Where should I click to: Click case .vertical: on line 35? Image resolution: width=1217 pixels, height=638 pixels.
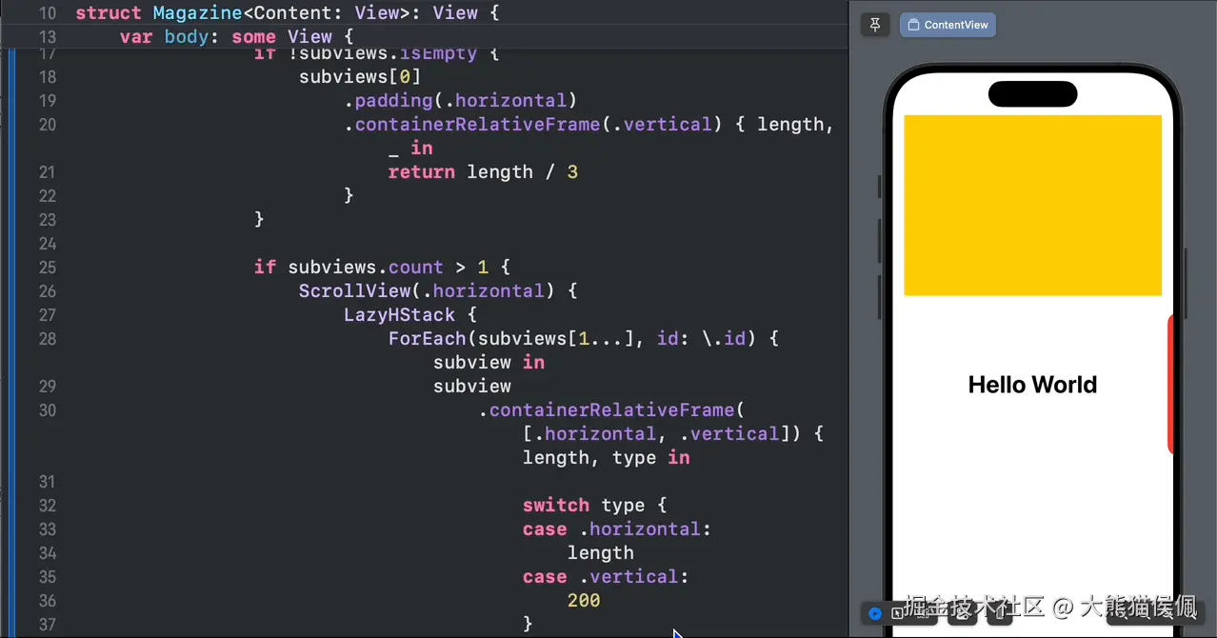click(x=606, y=577)
